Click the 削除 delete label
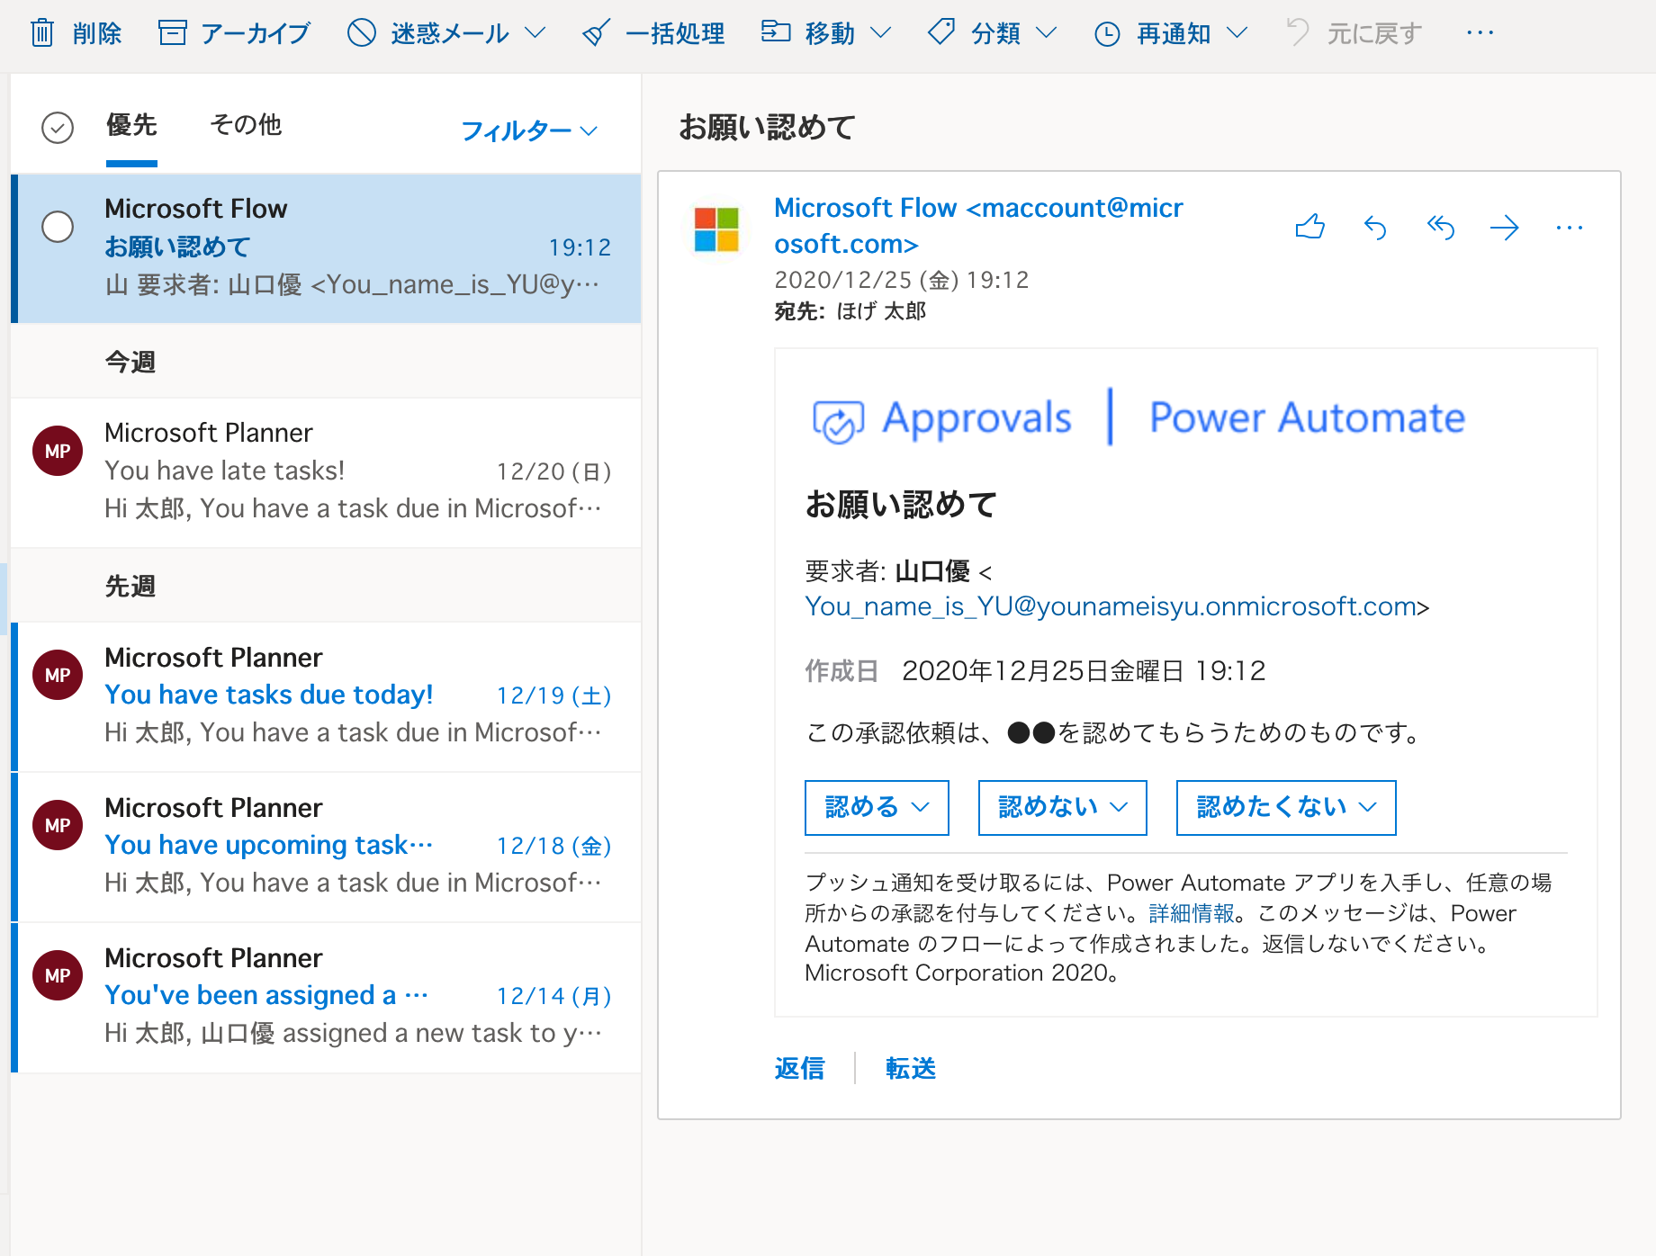The height and width of the screenshot is (1256, 1656). point(97,33)
